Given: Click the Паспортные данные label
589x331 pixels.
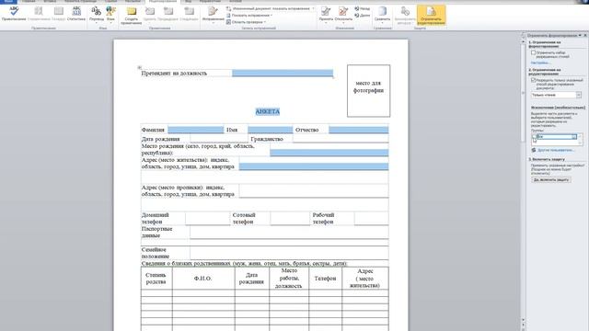Looking at the screenshot, I should (156, 232).
